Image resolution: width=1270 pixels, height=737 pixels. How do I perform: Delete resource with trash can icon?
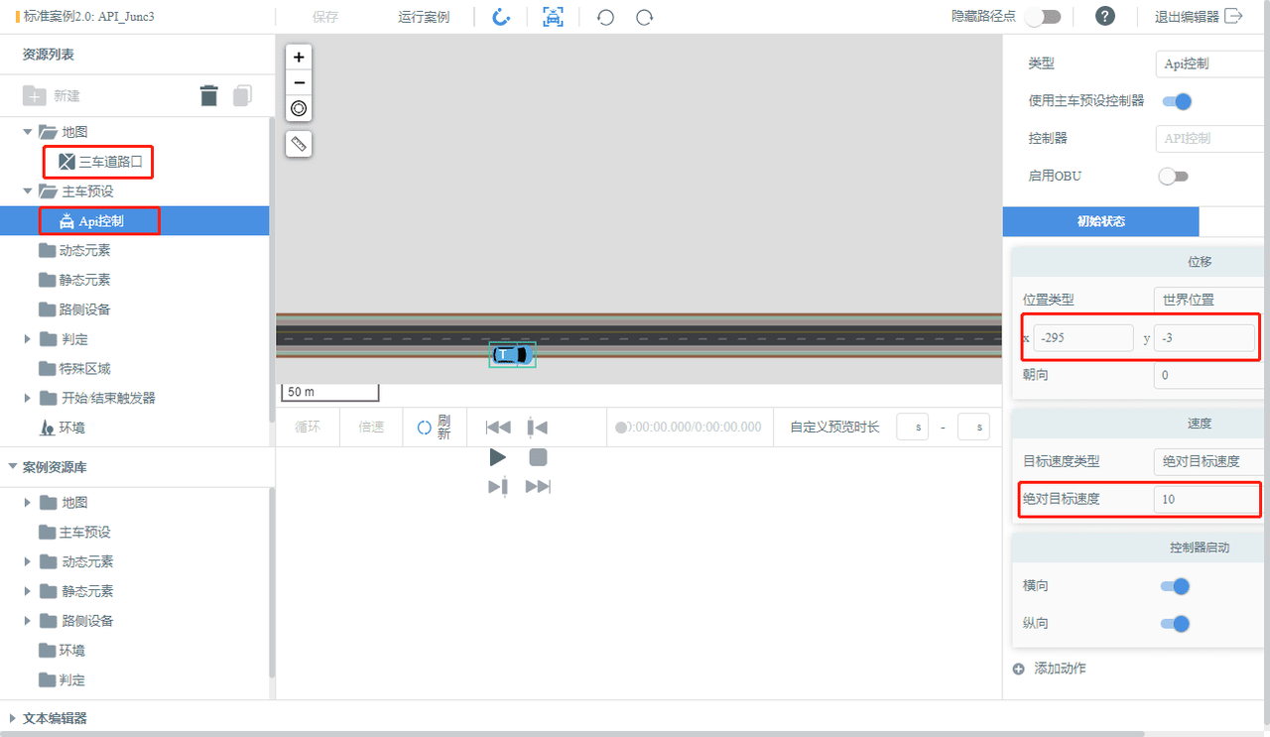[208, 95]
